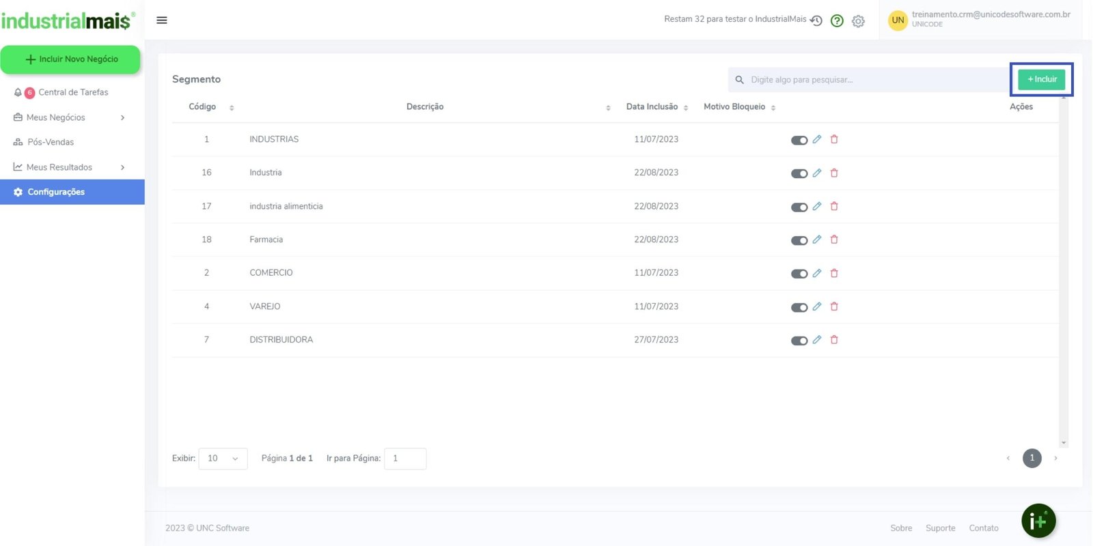Image resolution: width=1093 pixels, height=546 pixels.
Task: Go to Central de Tarefas
Action: click(x=72, y=92)
